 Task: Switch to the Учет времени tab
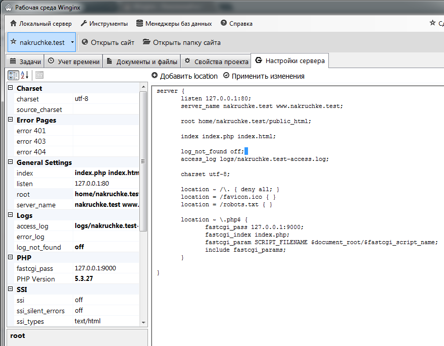point(74,62)
